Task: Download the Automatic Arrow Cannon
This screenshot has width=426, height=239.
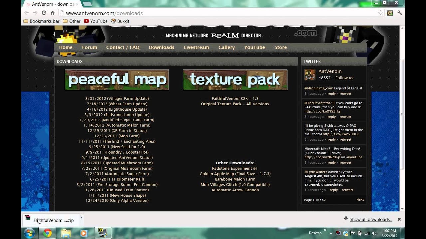Action: pos(235,190)
